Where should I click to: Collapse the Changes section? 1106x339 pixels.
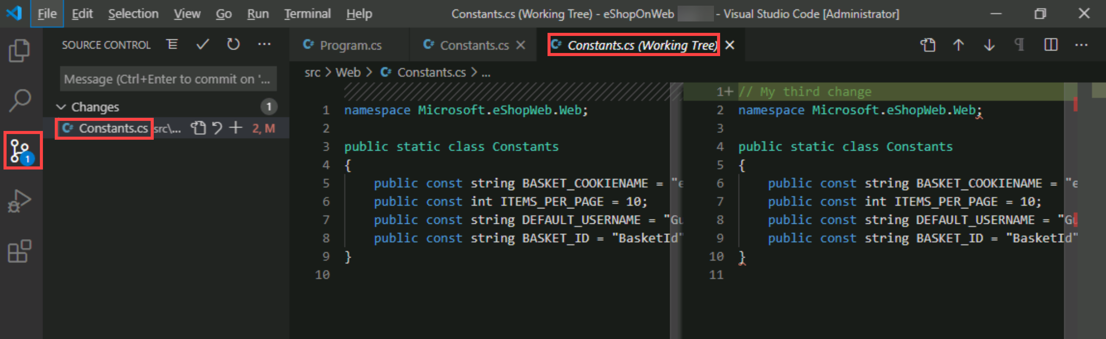point(61,107)
